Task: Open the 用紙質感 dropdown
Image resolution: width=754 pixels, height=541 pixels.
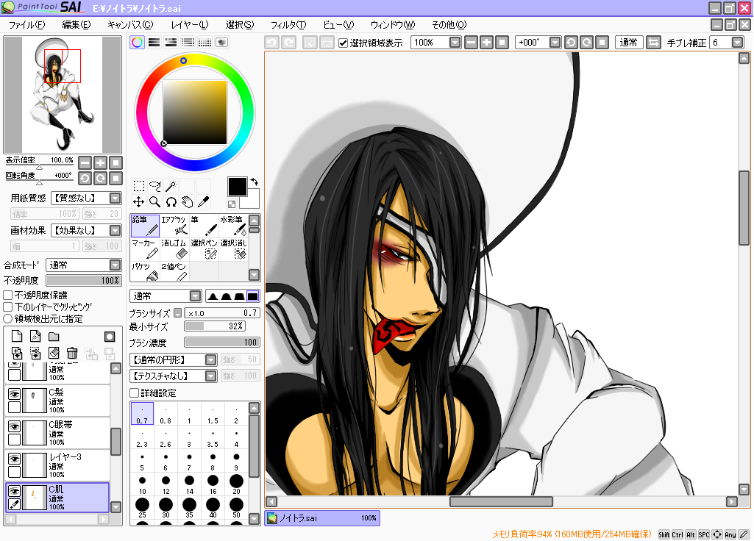Action: click(x=87, y=198)
